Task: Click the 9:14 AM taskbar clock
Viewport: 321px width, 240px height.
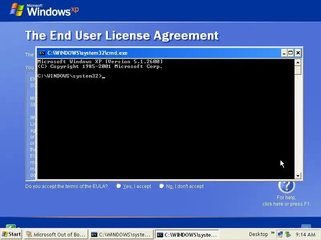Action: tap(305, 234)
